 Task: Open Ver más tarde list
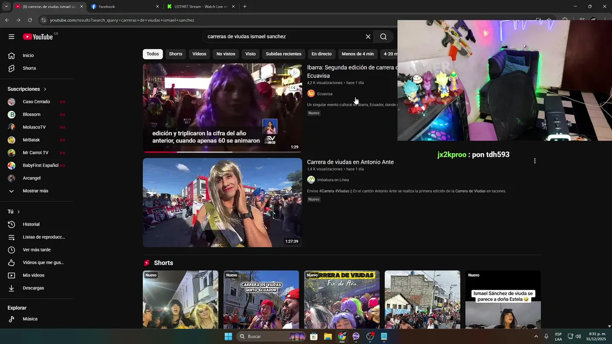[x=37, y=250]
